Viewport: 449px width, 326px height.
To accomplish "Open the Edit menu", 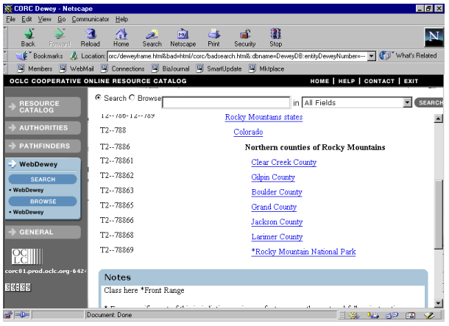I will [x=26, y=19].
